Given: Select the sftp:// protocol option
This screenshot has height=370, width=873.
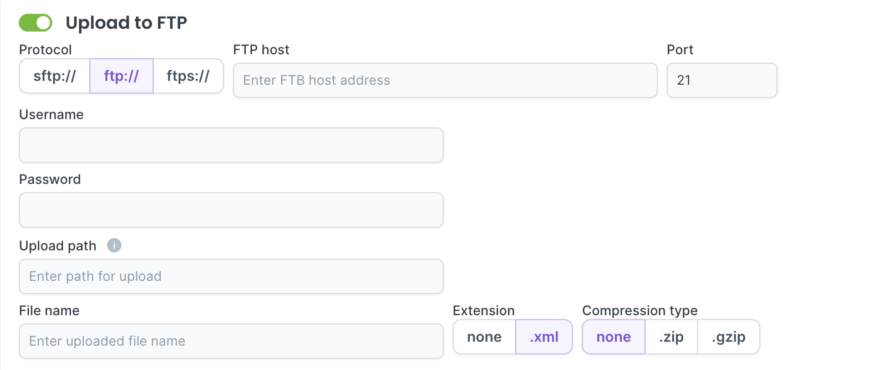Looking at the screenshot, I should 54,76.
